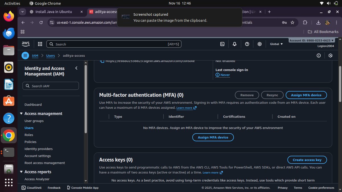This screenshot has width=342, height=192.
Task: Open the AWS home logo
Action: click(26, 44)
